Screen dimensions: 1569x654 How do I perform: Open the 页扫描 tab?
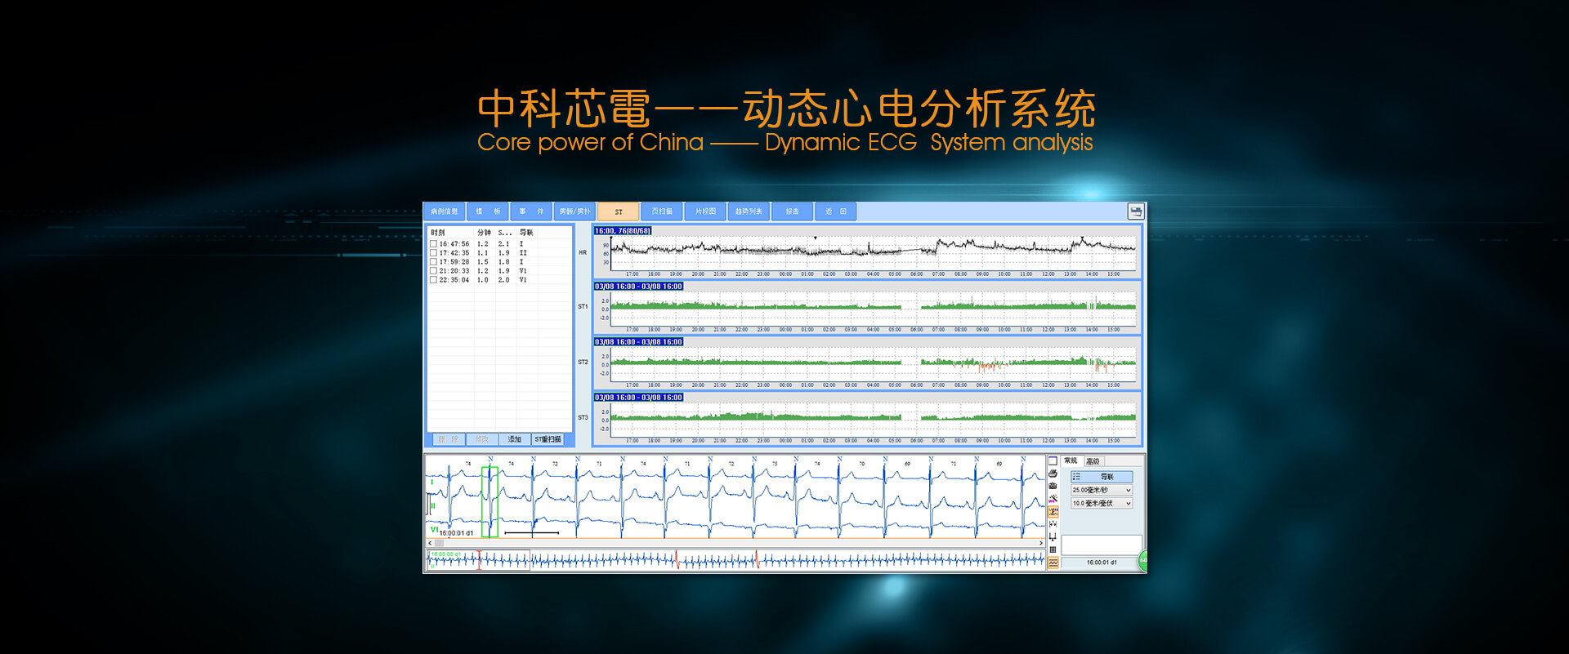click(x=662, y=211)
